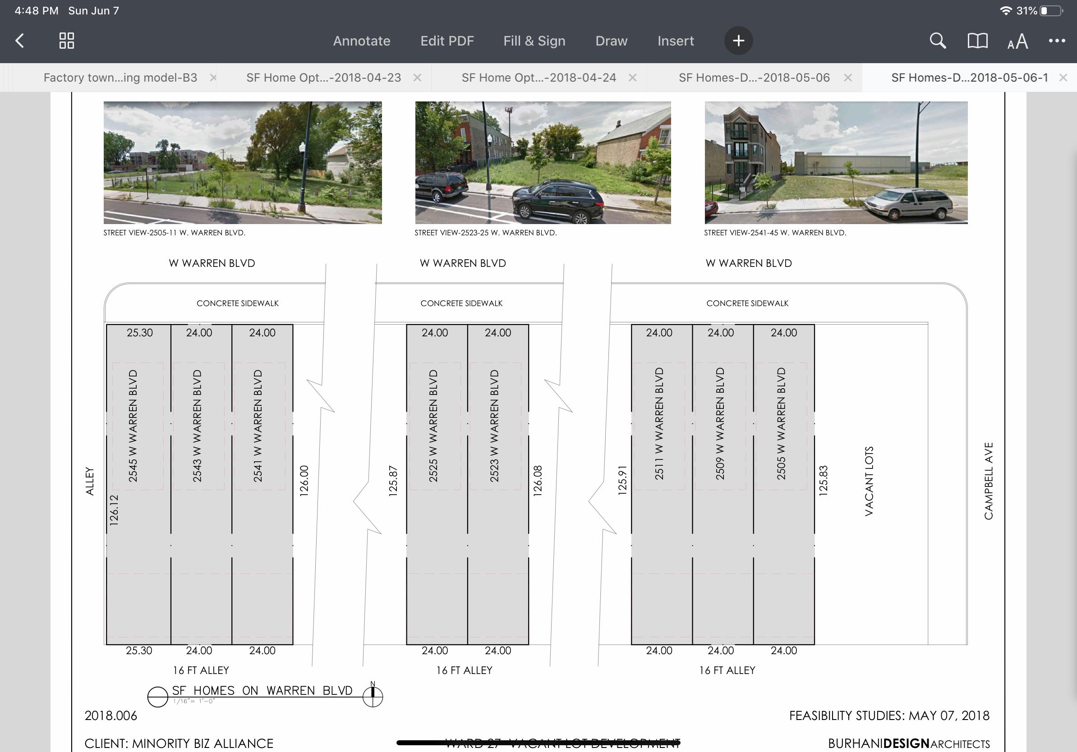Select the Edit PDF mode
1077x752 pixels.
446,41
